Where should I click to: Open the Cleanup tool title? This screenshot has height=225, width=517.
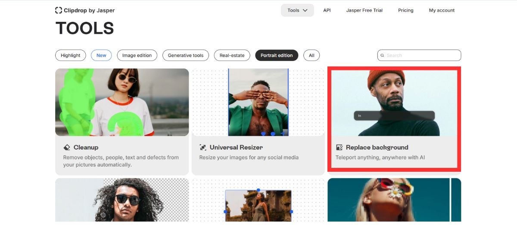pos(86,147)
